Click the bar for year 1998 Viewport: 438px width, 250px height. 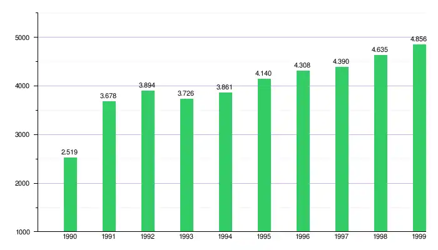click(x=380, y=143)
